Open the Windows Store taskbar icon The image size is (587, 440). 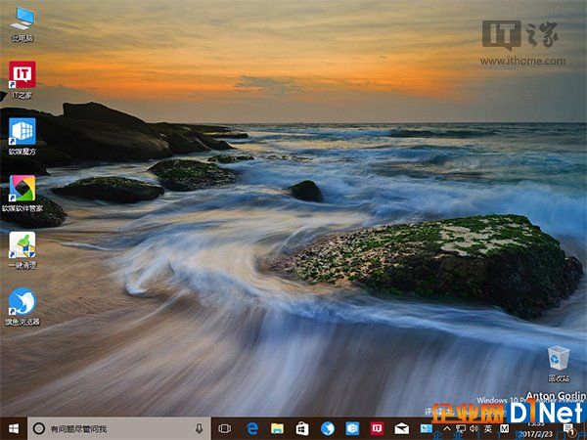coord(302,429)
